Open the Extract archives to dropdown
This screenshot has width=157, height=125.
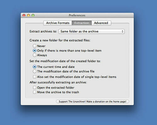(x=92, y=31)
